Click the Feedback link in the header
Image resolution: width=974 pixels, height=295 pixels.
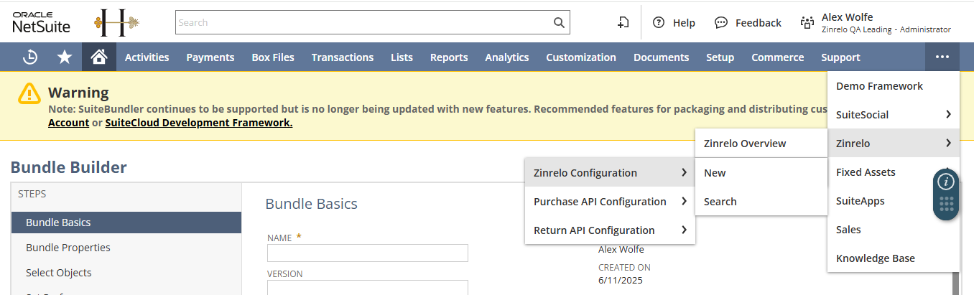(759, 23)
